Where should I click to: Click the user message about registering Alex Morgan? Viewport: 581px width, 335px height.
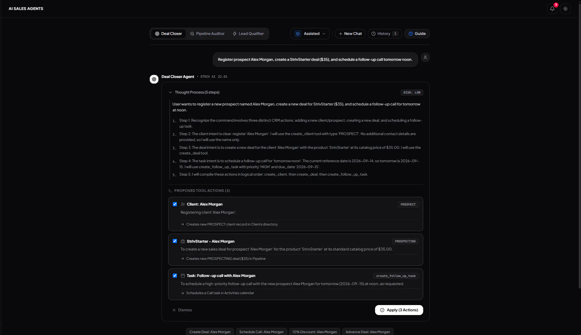point(315,60)
